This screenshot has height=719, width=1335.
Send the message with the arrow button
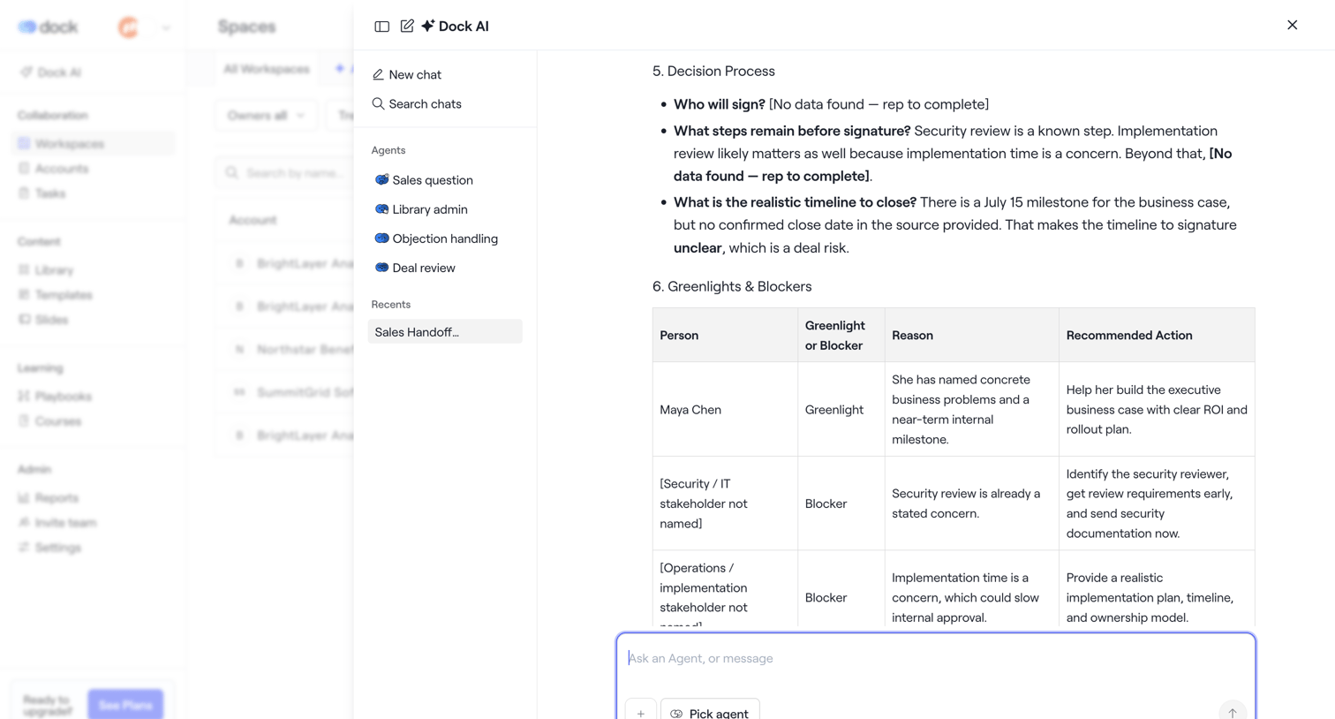click(x=1233, y=712)
